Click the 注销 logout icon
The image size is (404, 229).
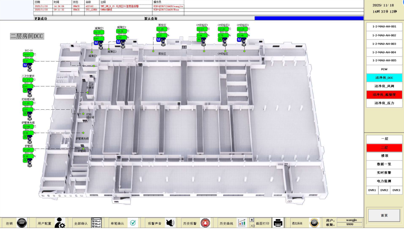22,223
